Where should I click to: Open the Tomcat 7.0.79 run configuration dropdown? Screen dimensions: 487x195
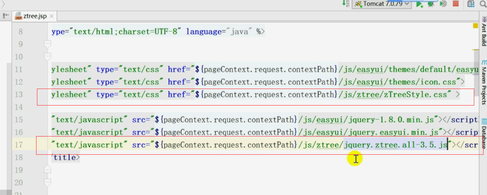pyautogui.click(x=382, y=4)
